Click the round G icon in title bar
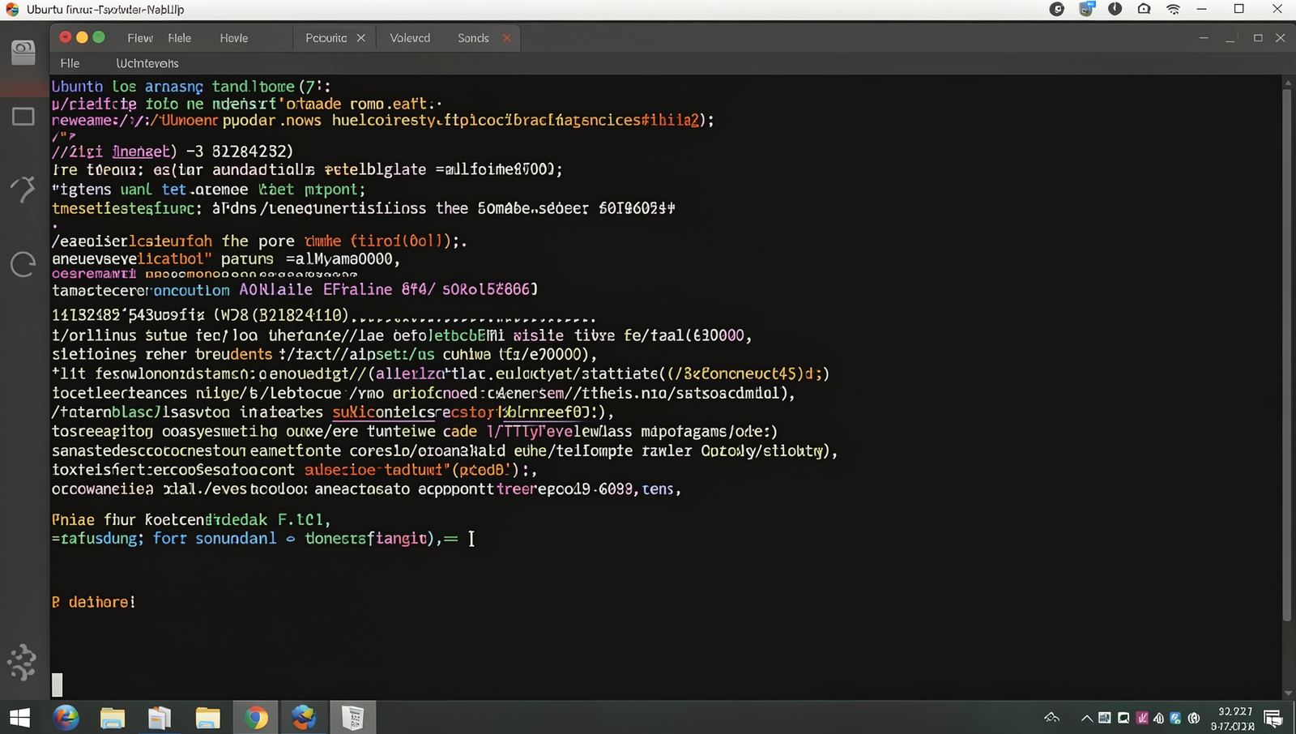Screen dimensions: 1296x734 click(1057, 9)
